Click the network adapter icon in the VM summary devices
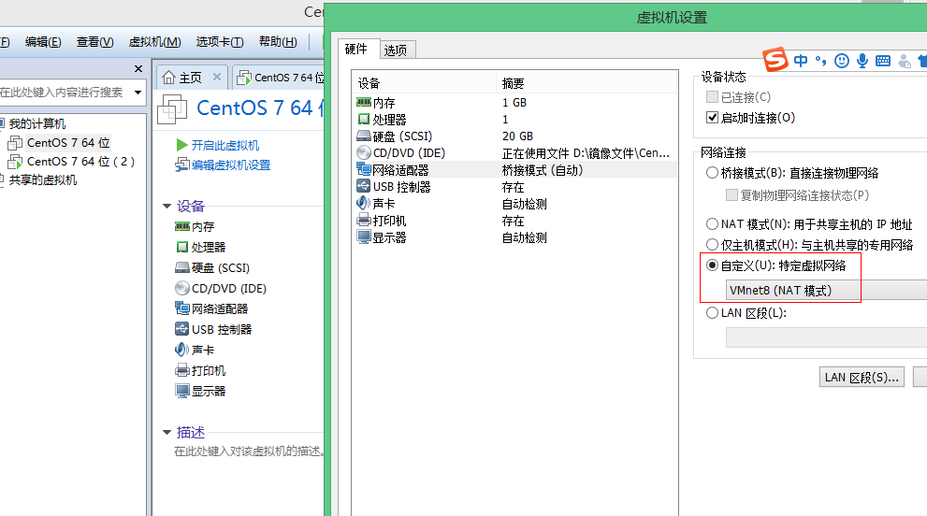This screenshot has width=927, height=516. pyautogui.click(x=182, y=308)
